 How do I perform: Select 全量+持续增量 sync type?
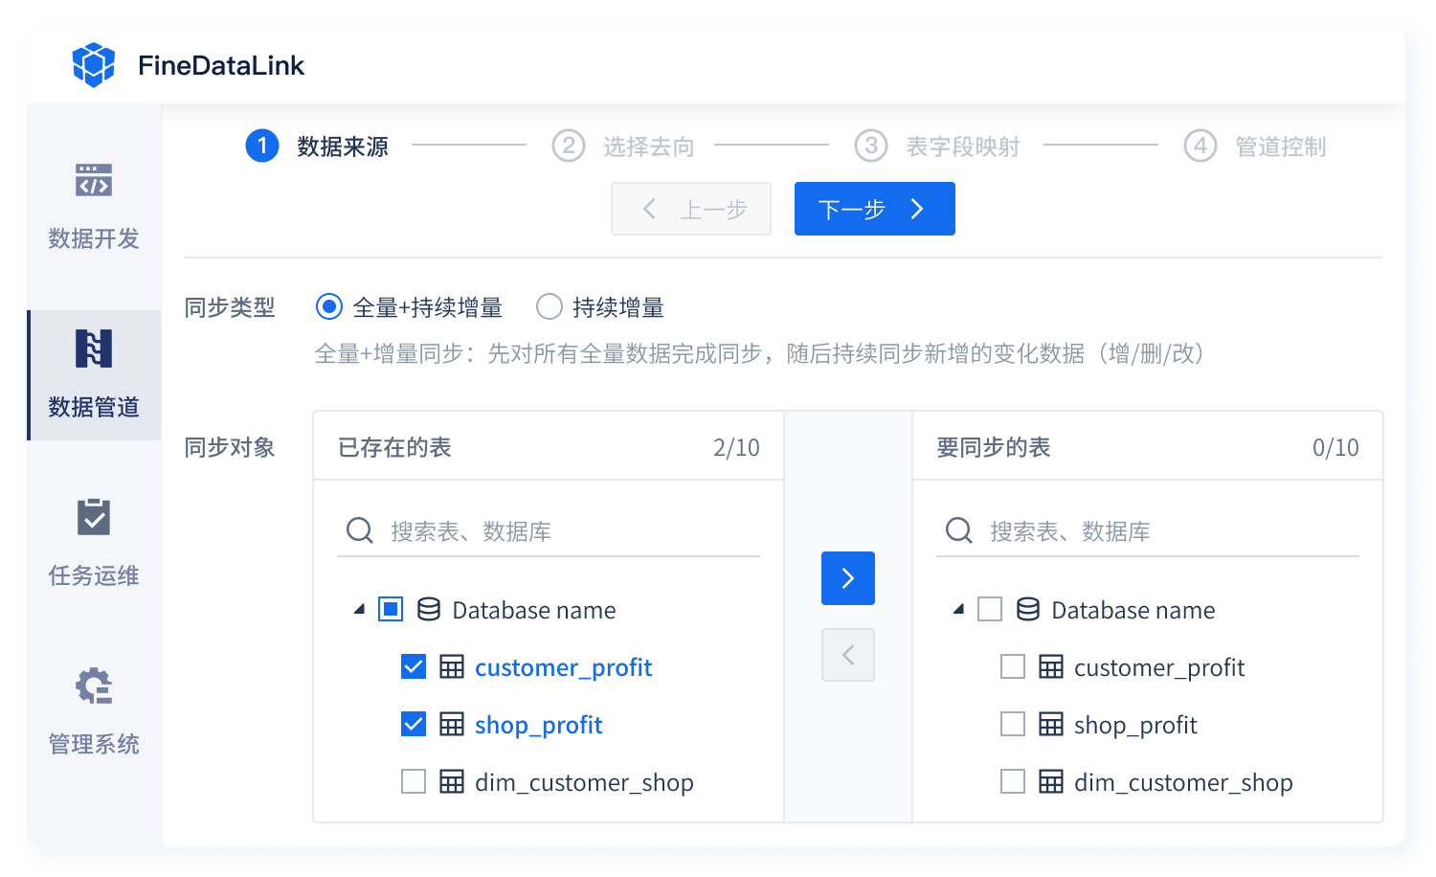coord(329,306)
